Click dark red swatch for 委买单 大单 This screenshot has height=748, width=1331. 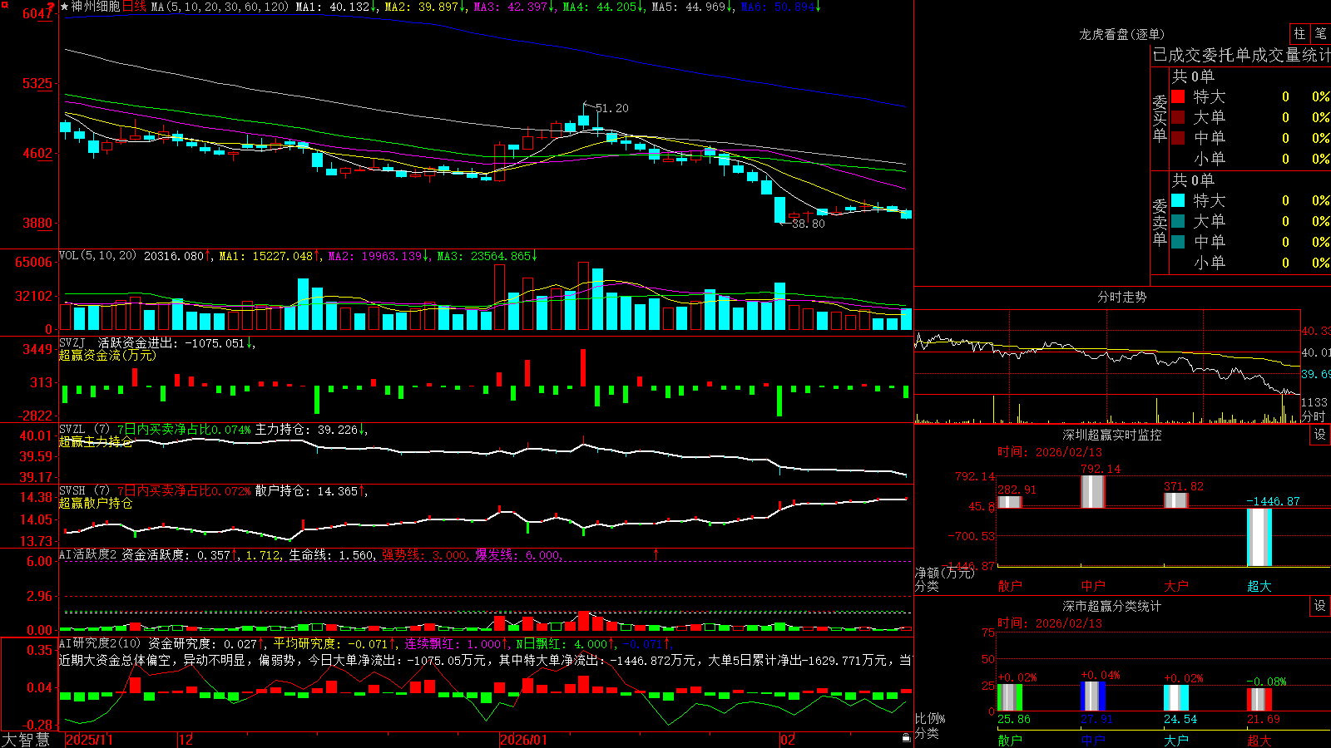(1178, 117)
